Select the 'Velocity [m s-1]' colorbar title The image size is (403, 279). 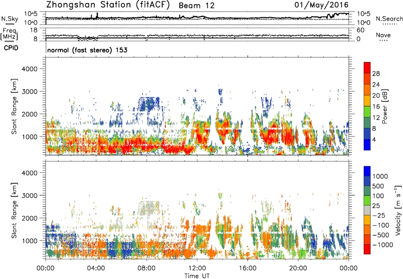click(x=398, y=210)
